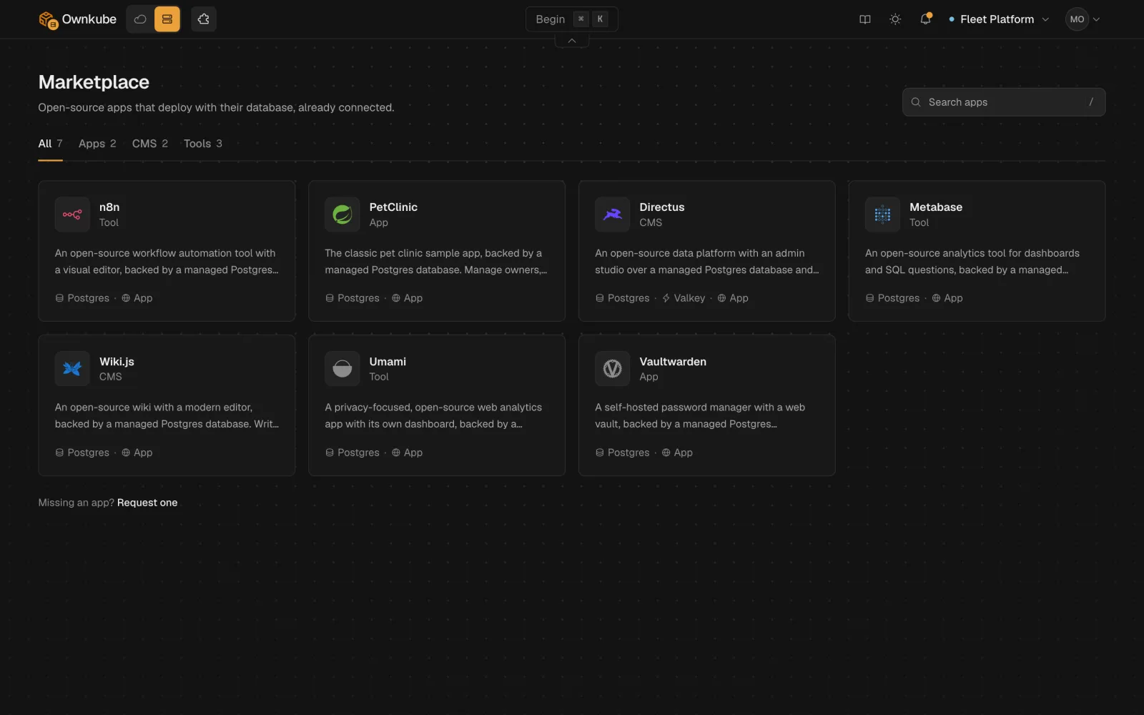Select the highlighted server stack icon
Screen dimensions: 1144x715
(167, 19)
